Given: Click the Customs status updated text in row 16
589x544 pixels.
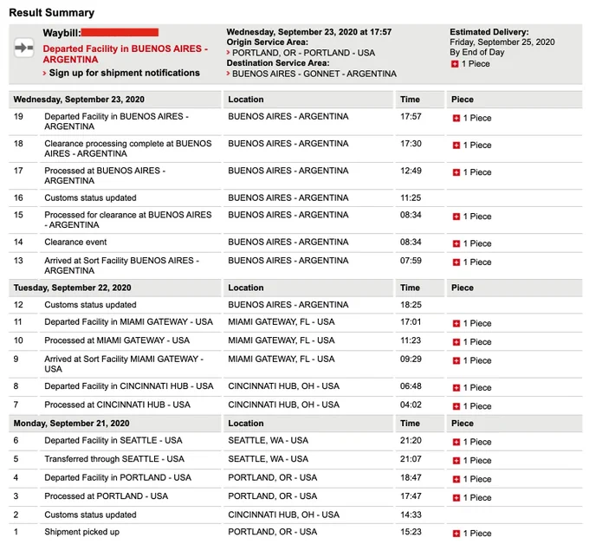Looking at the screenshot, I should 90,198.
